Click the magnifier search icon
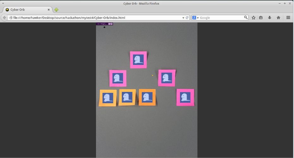Viewport: 294px width, 158px height. tap(246, 18)
